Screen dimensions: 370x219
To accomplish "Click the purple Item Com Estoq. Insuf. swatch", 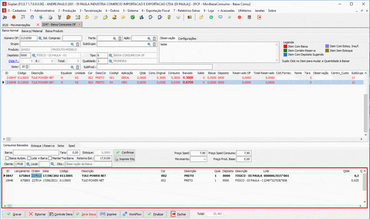I will click(327, 47).
